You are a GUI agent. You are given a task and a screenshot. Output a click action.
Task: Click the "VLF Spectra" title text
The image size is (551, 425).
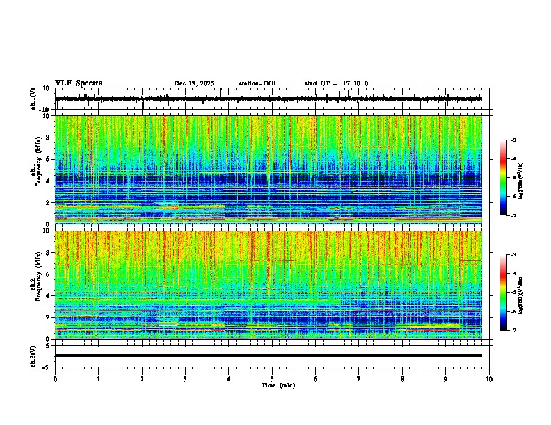click(79, 83)
